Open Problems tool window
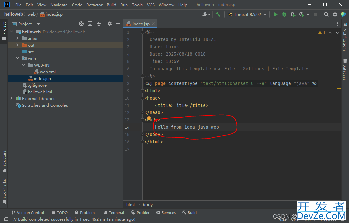The width and height of the screenshot is (349, 223). click(x=85, y=213)
